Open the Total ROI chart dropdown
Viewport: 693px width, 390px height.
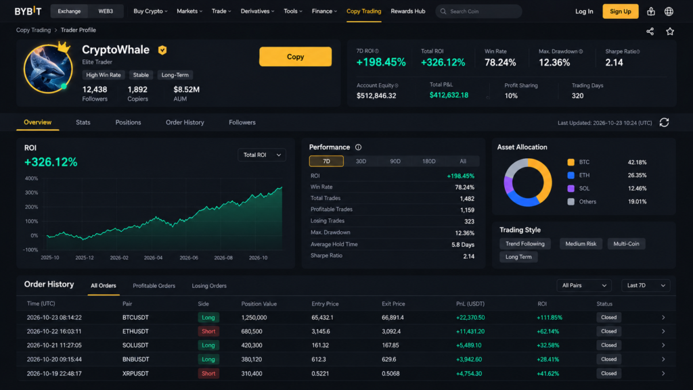(x=262, y=155)
